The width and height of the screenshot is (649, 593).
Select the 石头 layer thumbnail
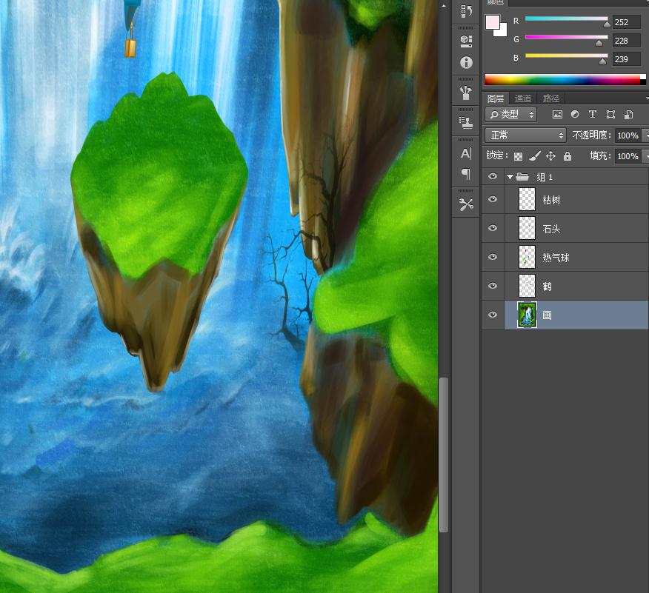point(527,228)
